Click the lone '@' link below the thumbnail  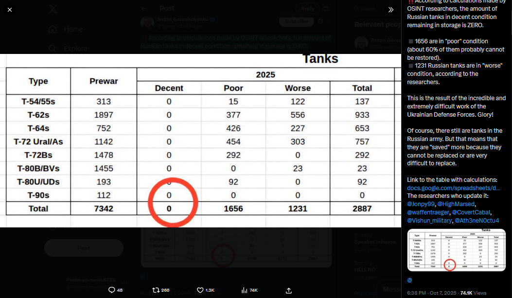[409, 280]
